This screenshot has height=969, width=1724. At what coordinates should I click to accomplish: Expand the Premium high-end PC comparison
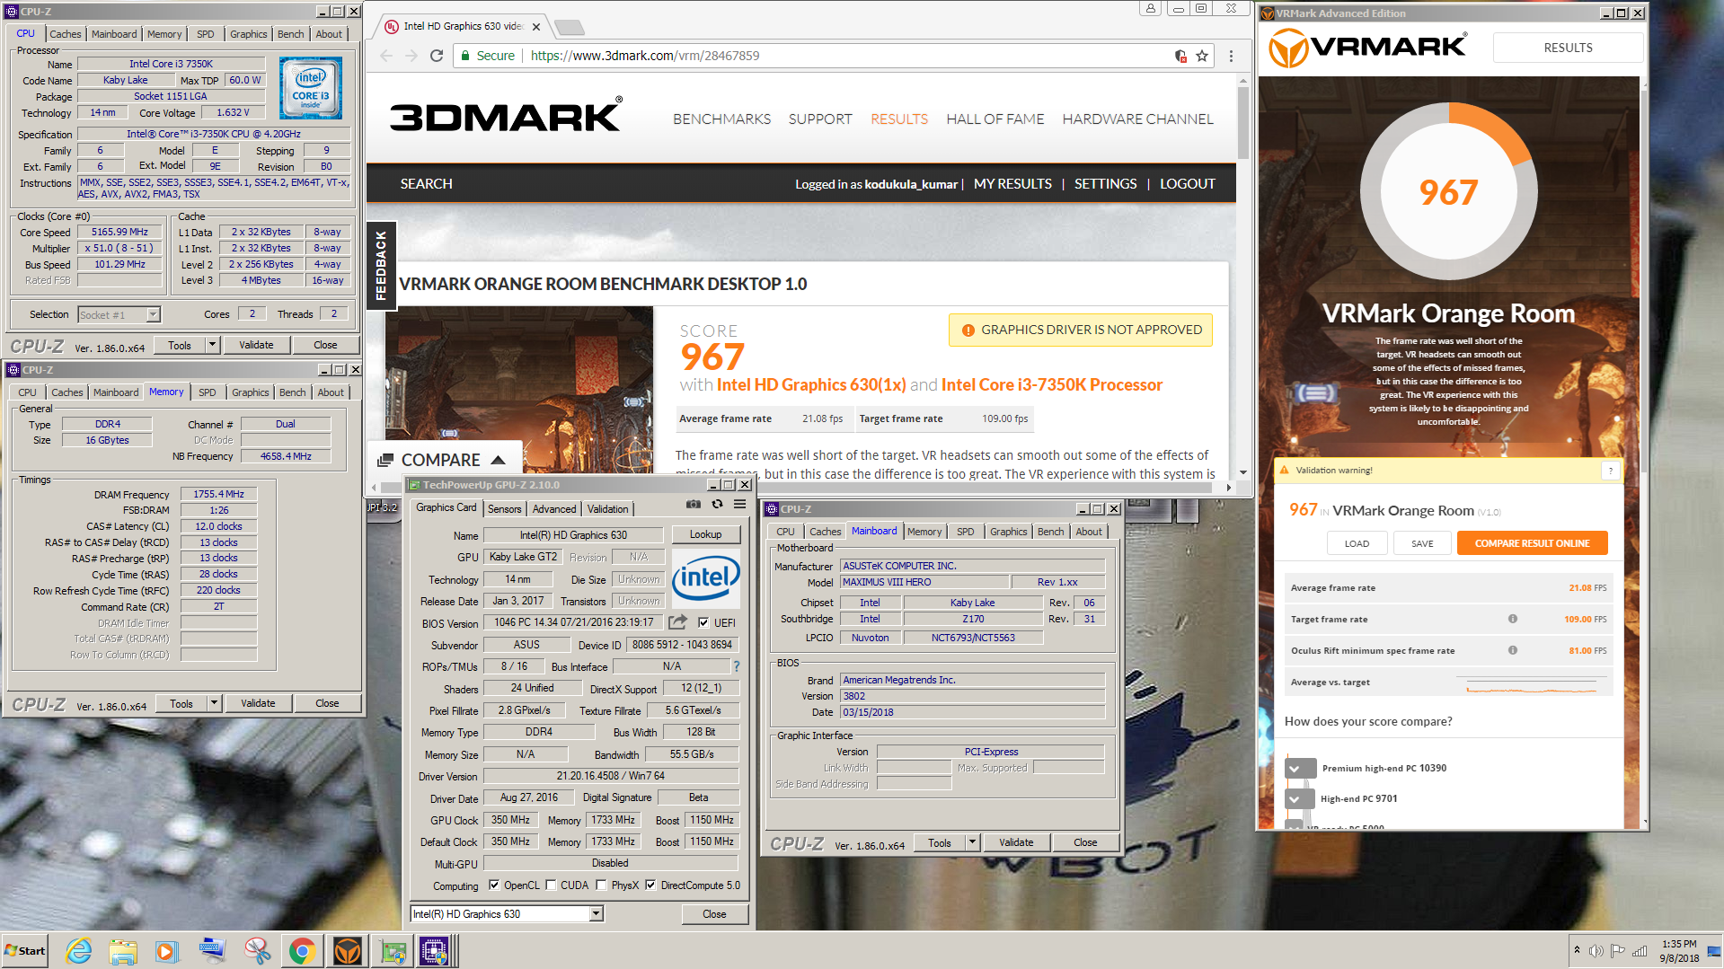(x=1300, y=769)
